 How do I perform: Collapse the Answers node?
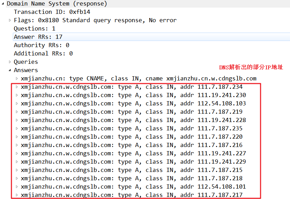(10, 70)
